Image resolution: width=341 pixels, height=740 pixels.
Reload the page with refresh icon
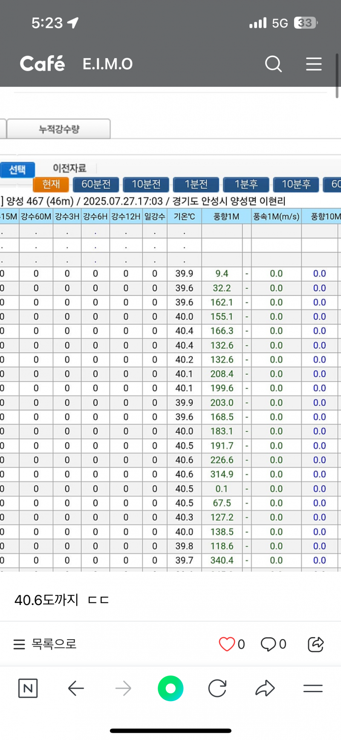pyautogui.click(x=217, y=688)
